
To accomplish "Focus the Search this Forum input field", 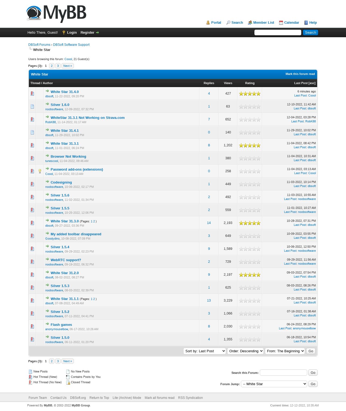I will pos(283,373).
